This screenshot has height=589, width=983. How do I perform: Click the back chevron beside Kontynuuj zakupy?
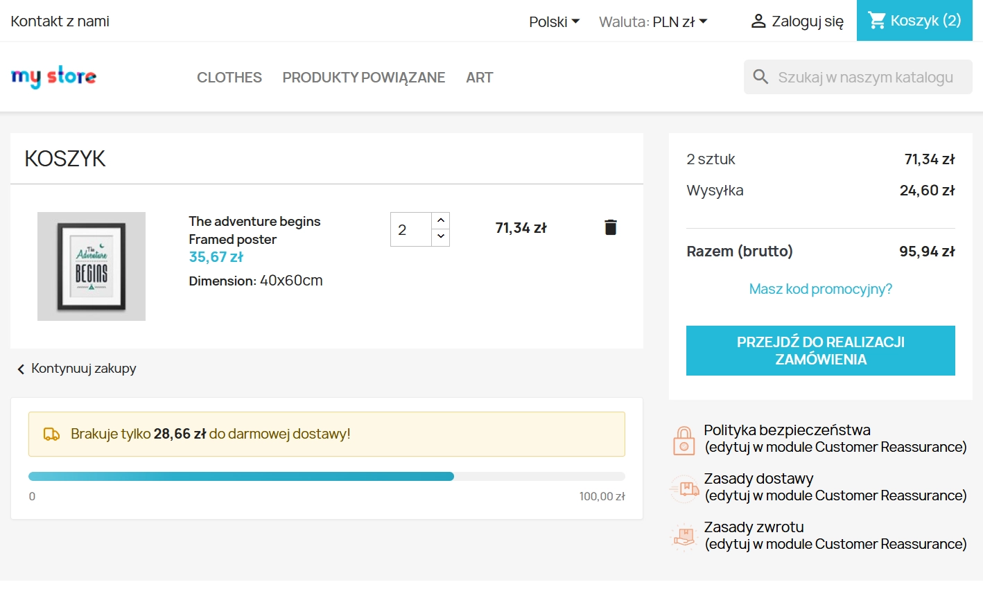[x=20, y=369]
